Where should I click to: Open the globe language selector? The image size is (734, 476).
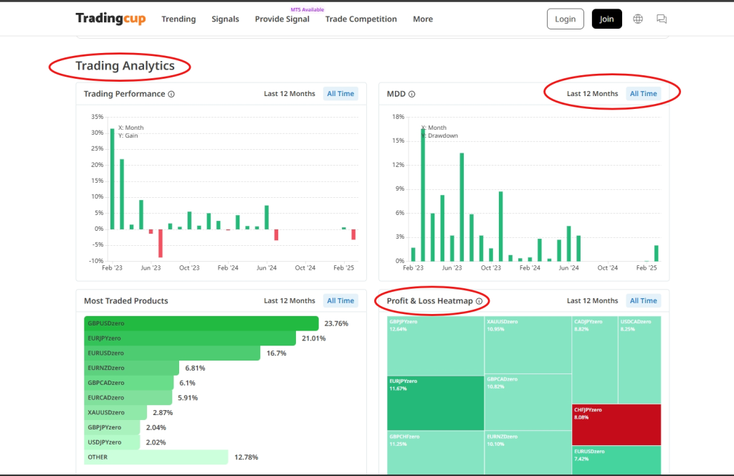point(638,19)
